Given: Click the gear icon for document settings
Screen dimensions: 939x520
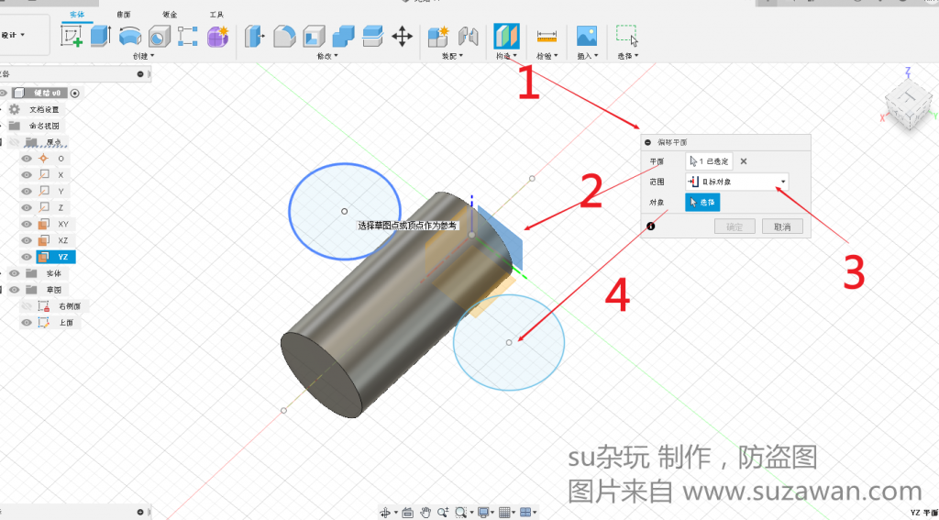Looking at the screenshot, I should click(15, 110).
